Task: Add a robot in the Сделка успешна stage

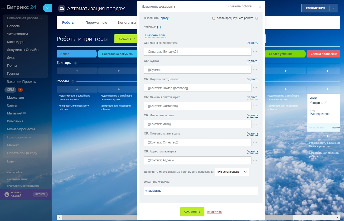Action: click(285, 89)
